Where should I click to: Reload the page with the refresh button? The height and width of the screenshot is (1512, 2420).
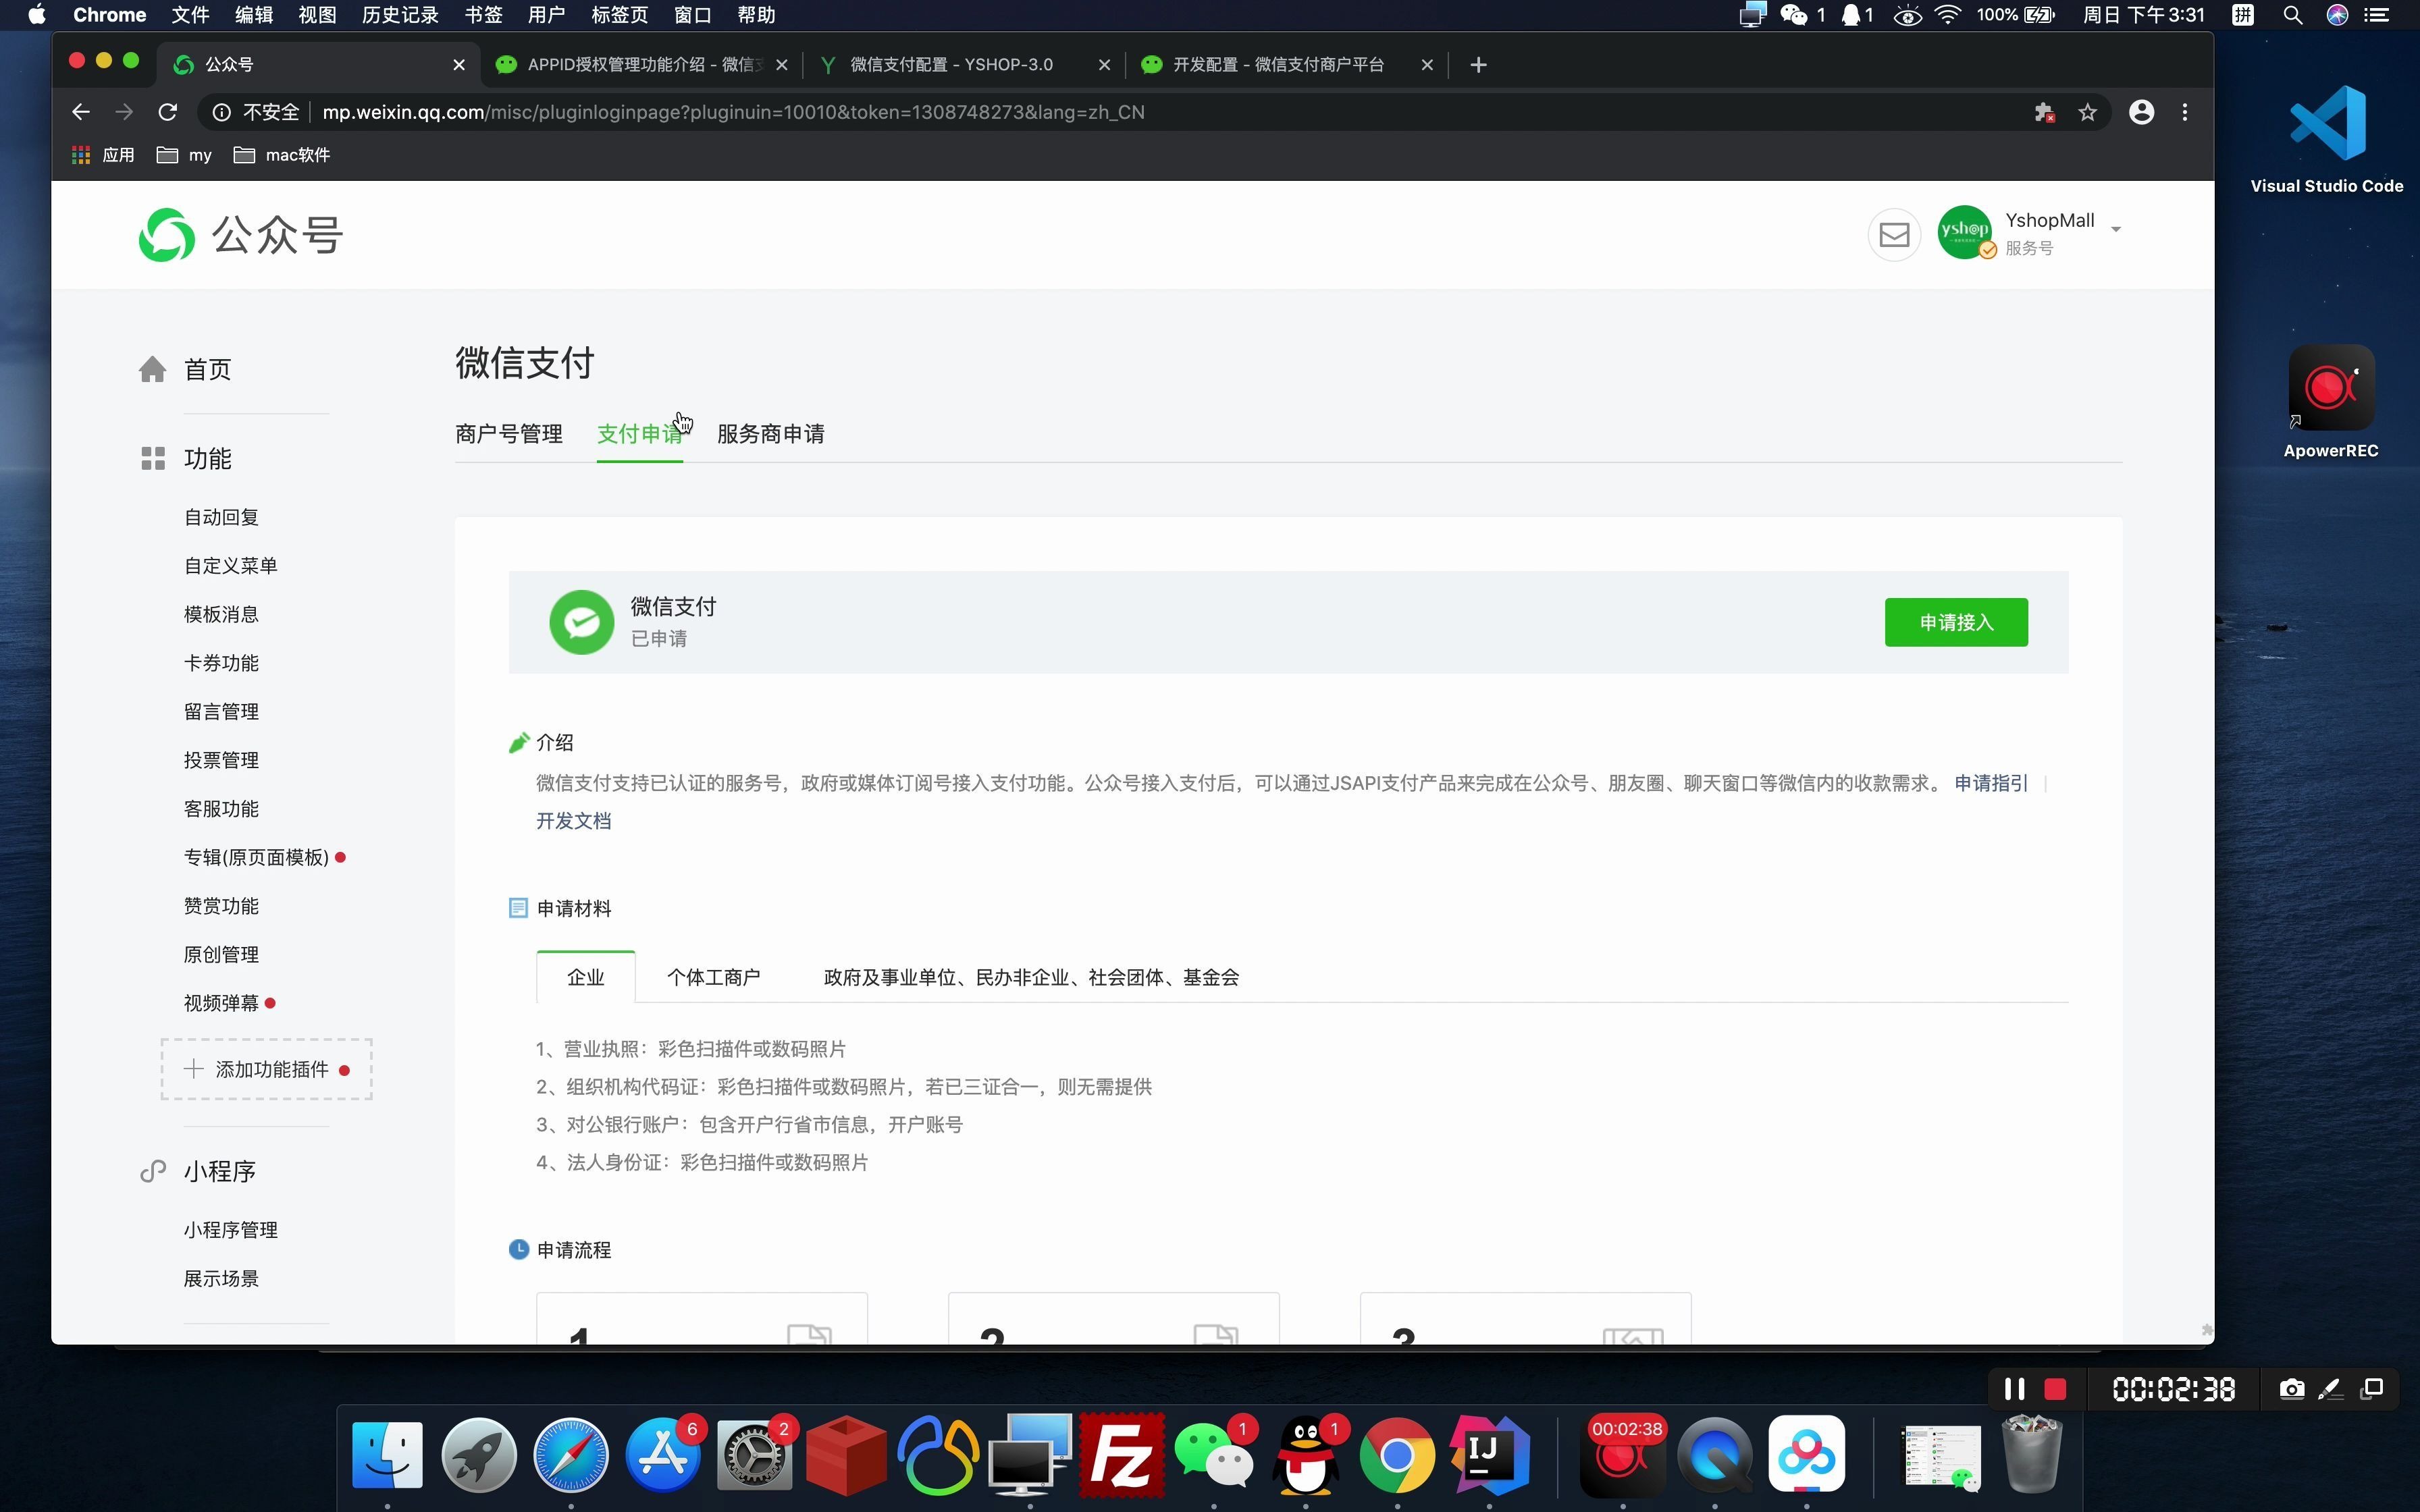pos(168,112)
